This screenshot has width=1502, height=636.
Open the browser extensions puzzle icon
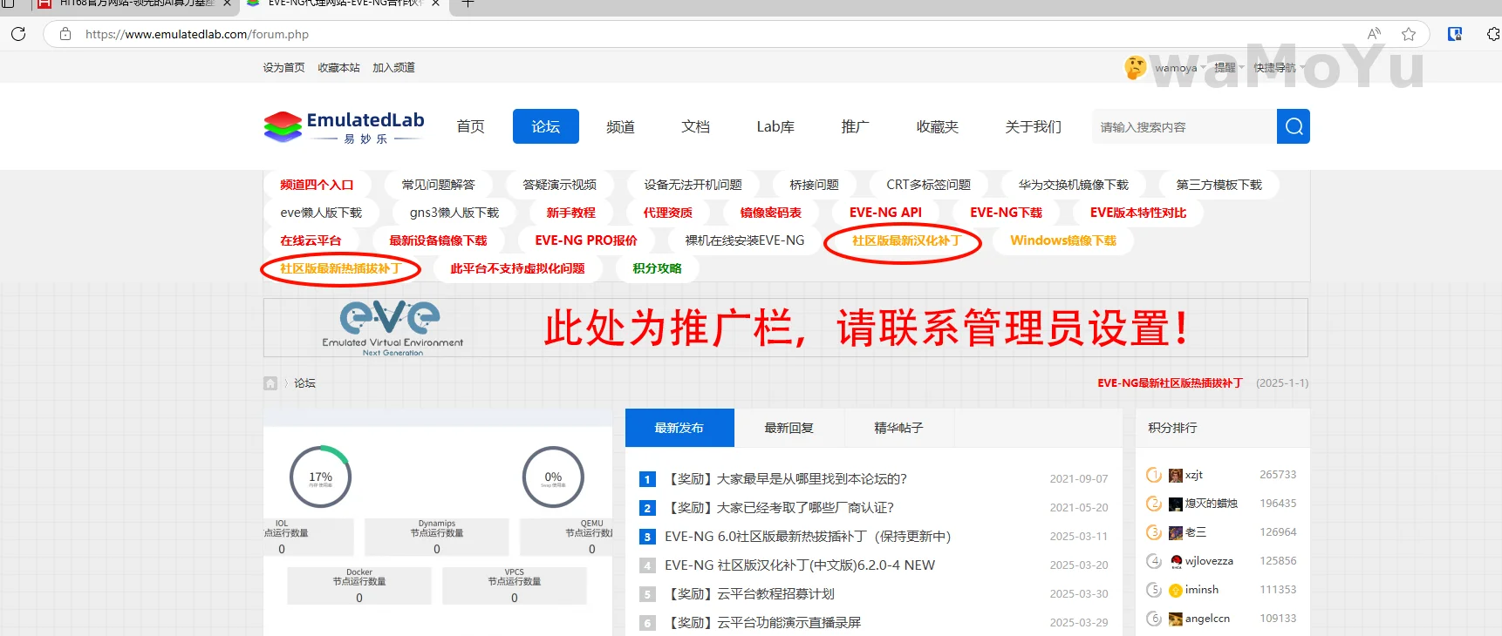point(1492,34)
